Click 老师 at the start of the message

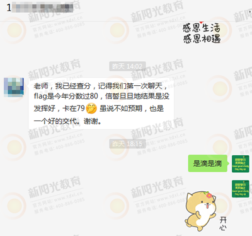coord(41,86)
